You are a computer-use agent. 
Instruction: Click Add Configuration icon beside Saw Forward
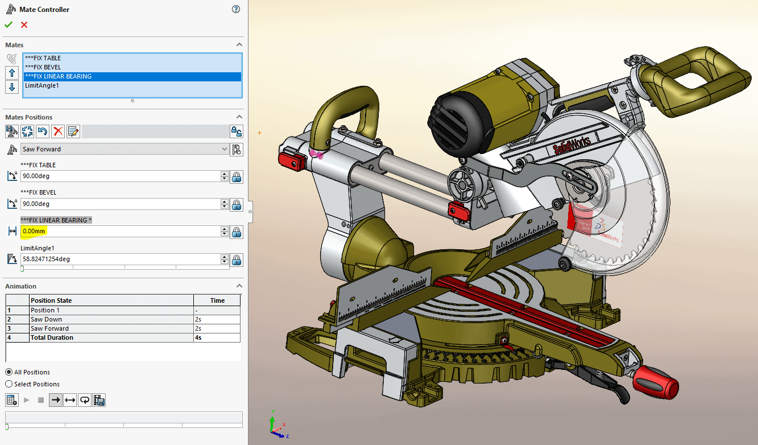237,150
